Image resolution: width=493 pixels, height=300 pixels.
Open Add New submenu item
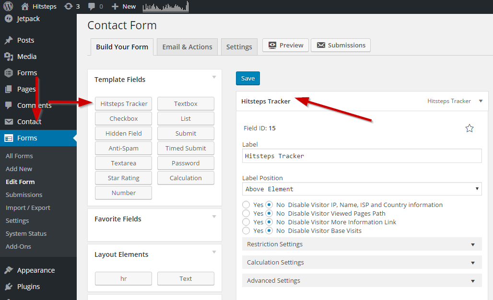click(19, 169)
